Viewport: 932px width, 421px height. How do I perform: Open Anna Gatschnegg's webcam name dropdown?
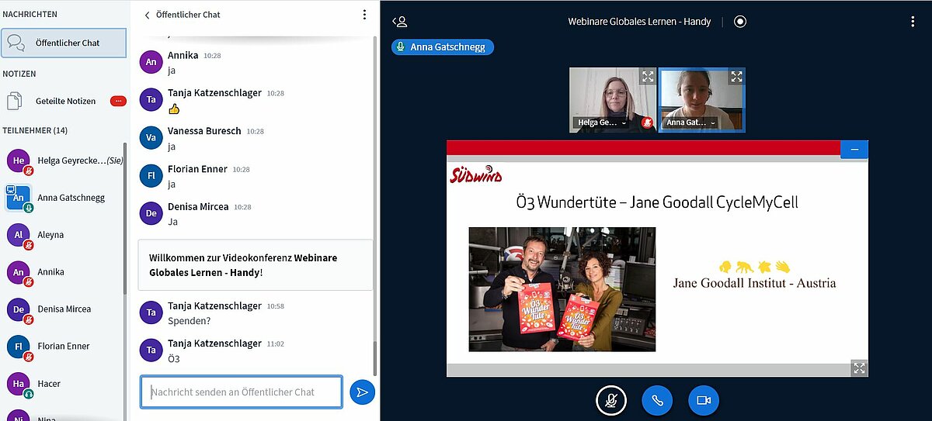[x=691, y=123]
